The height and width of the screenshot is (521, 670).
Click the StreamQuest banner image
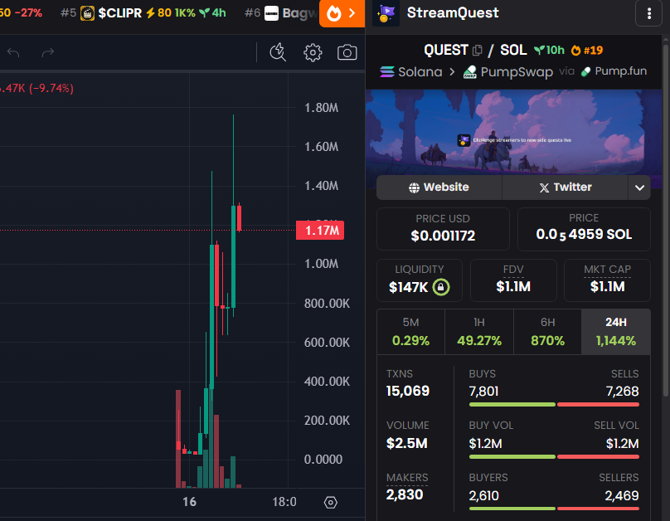tap(513, 133)
